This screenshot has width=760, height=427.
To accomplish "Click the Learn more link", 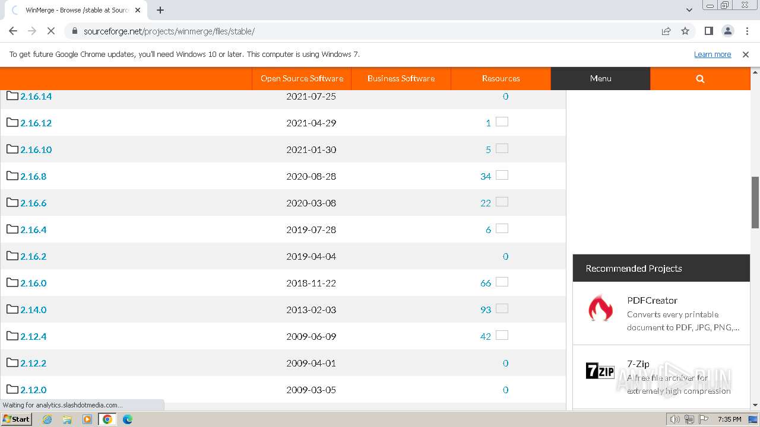I will [712, 54].
